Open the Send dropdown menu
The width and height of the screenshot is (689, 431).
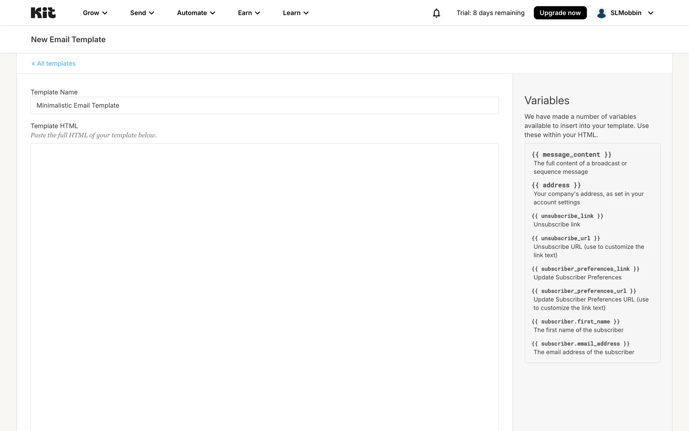click(x=142, y=13)
